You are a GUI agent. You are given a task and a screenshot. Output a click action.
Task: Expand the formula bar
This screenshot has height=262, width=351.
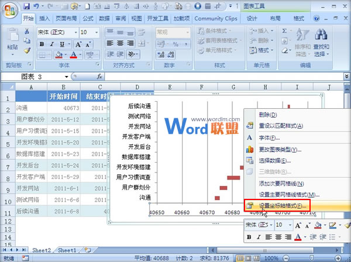coord(346,77)
